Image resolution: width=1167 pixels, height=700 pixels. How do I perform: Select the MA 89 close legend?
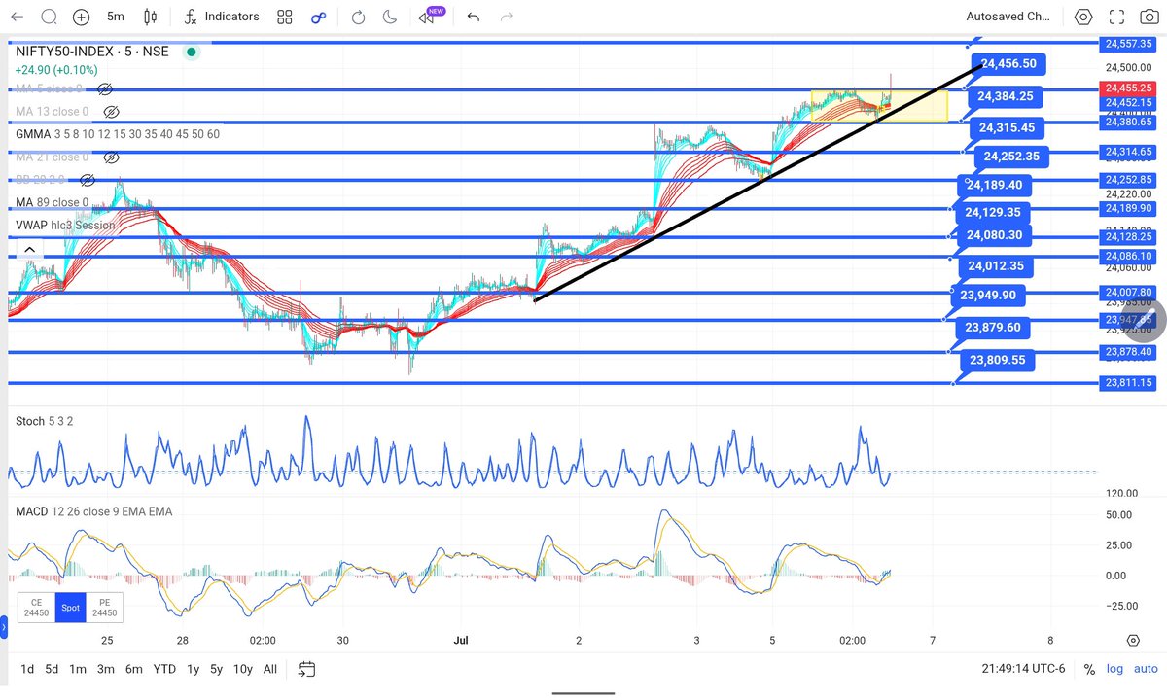pos(52,202)
